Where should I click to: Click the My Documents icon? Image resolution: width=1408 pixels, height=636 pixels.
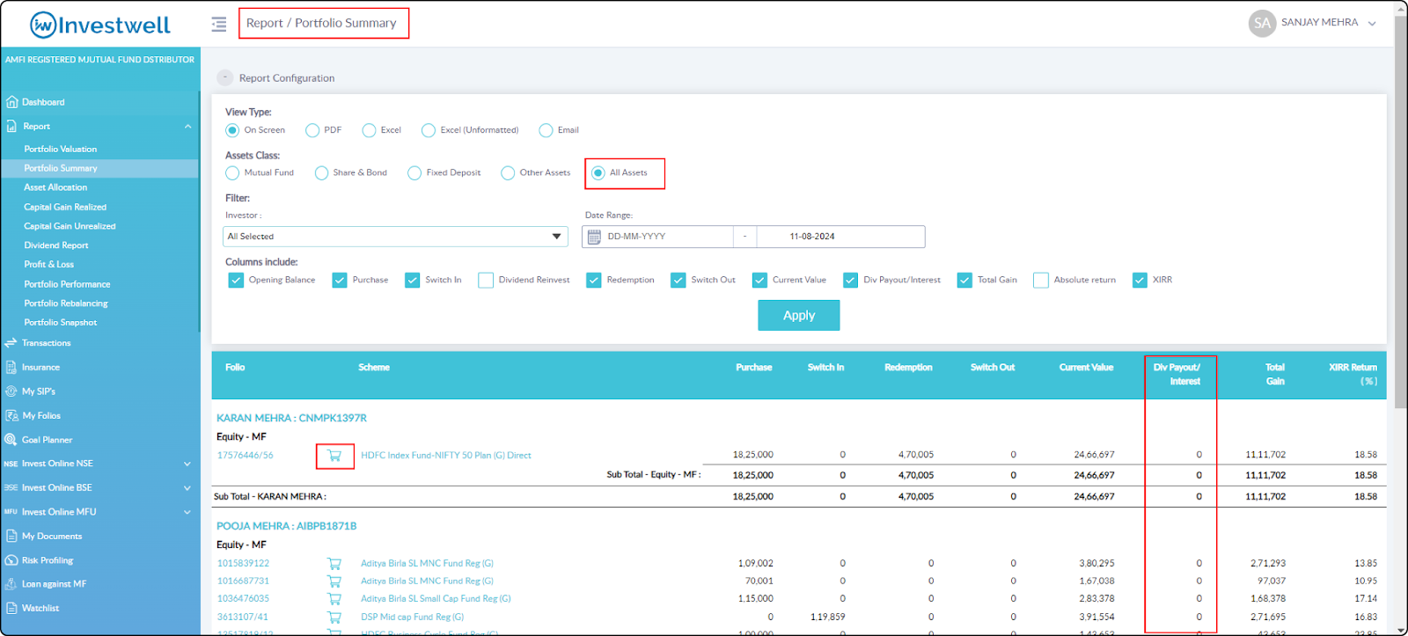11,536
